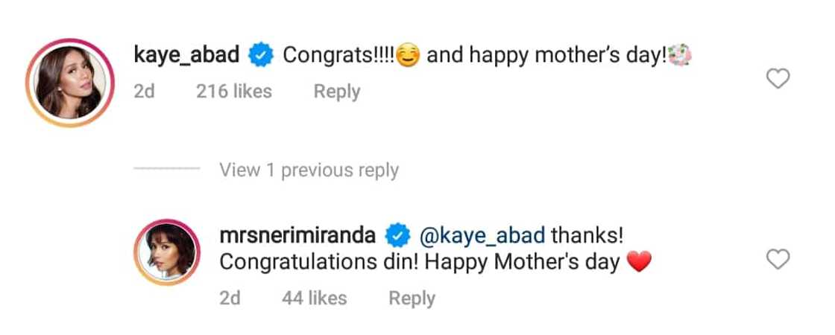Click the 2d timestamp under mrsnerimiranda's reply
The height and width of the screenshot is (335, 835).
coord(230,299)
